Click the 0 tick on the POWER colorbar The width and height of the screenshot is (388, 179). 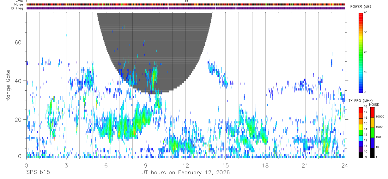pyautogui.click(x=365, y=92)
